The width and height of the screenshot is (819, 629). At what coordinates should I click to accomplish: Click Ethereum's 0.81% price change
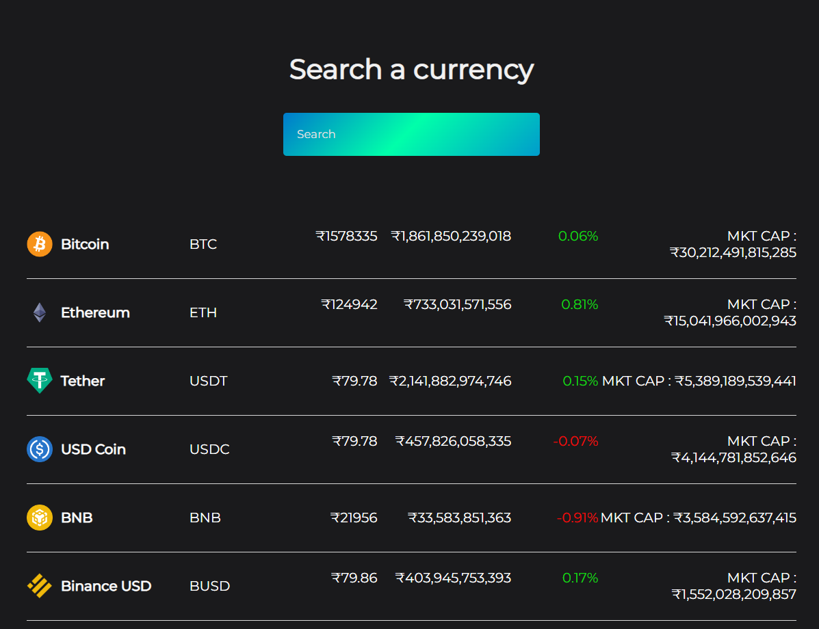click(580, 305)
